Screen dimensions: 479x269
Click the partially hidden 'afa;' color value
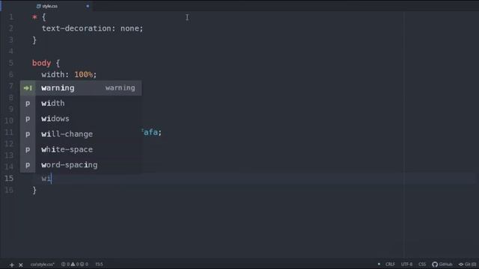click(x=151, y=132)
